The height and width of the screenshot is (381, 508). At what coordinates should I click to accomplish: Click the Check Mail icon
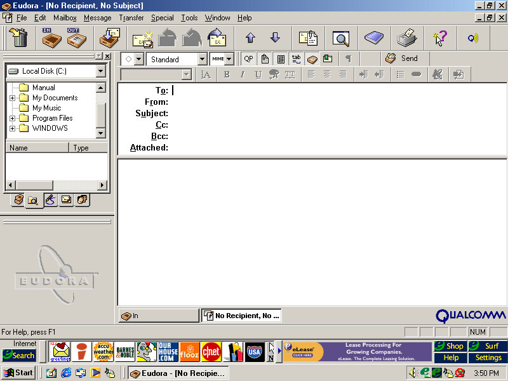[109, 38]
